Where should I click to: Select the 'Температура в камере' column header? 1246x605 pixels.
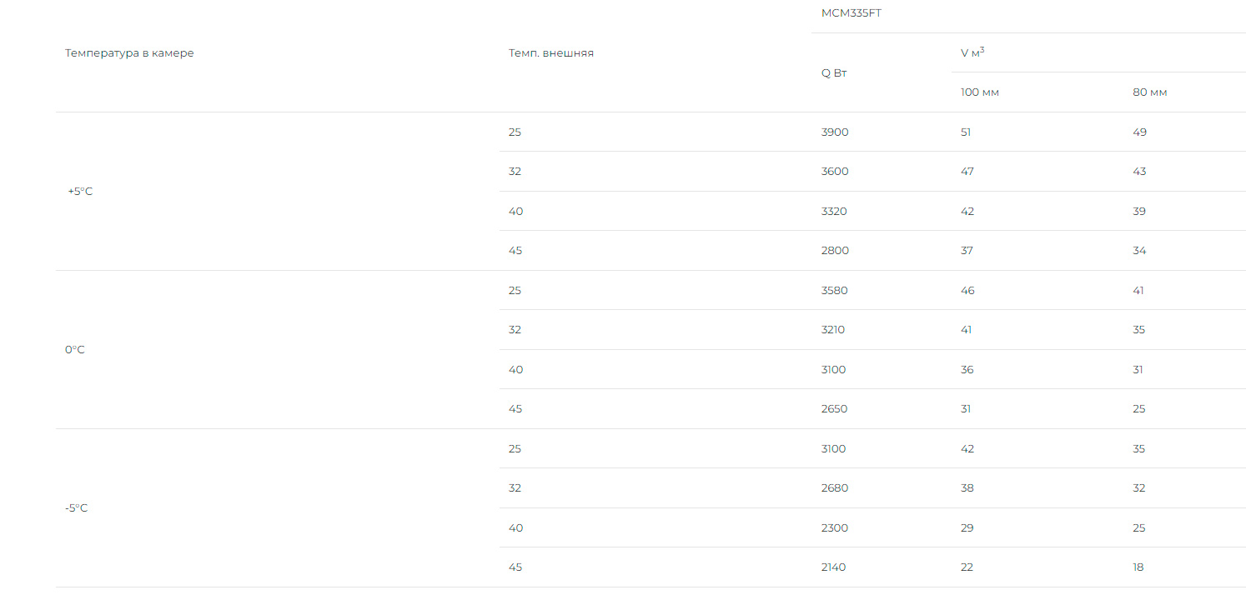coord(129,53)
